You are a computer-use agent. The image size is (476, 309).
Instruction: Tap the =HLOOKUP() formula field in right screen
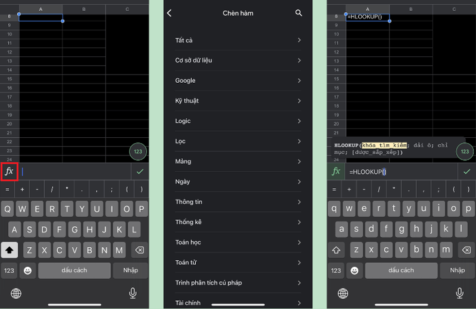click(x=401, y=172)
